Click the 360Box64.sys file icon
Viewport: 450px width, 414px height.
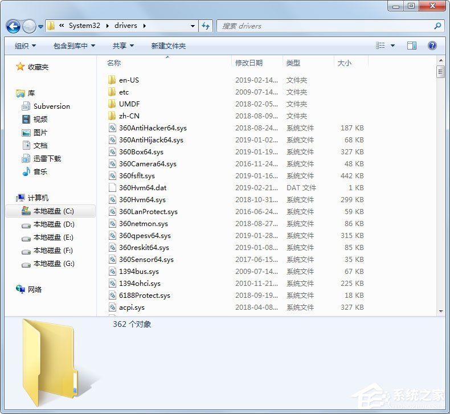112,151
